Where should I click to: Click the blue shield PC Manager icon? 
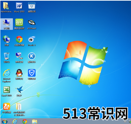click(32, 74)
